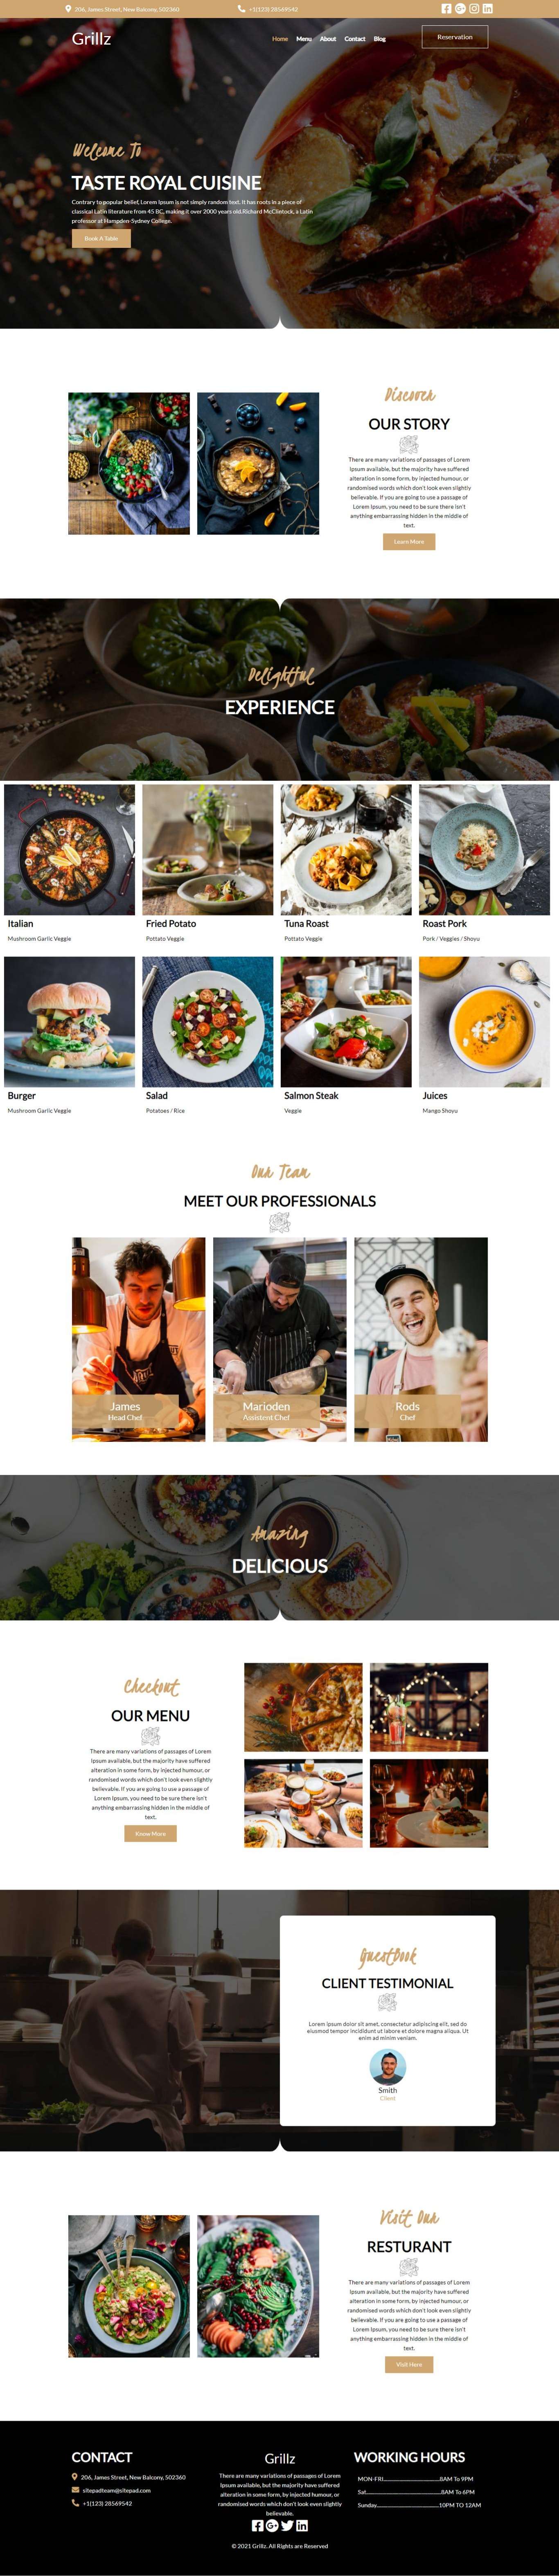The image size is (559, 2576).
Task: Click the Facebook icon in top bar
Action: (x=446, y=8)
